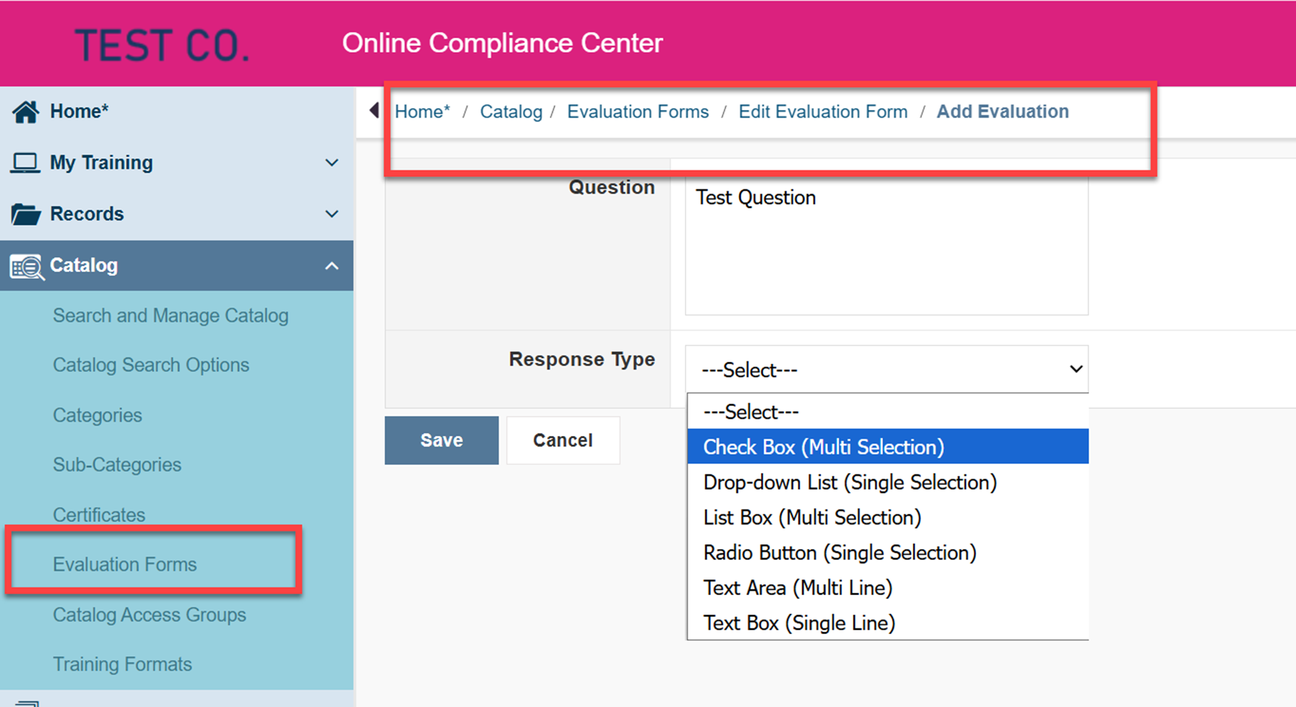Select Text Area (Multi Line) option

[797, 588]
